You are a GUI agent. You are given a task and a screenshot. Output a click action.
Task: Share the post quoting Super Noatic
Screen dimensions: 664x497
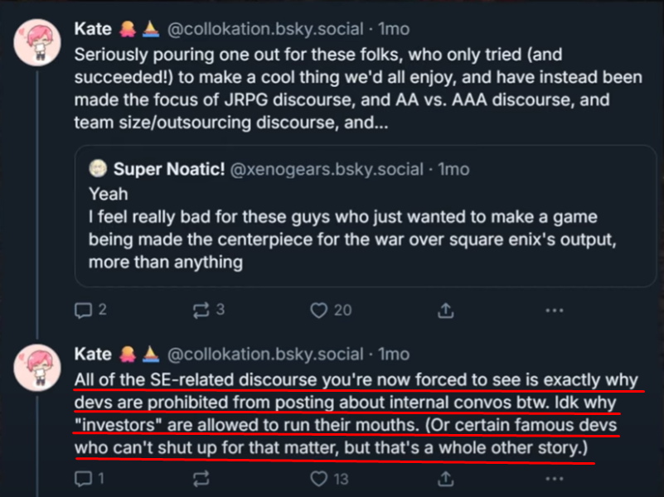pyautogui.click(x=445, y=311)
